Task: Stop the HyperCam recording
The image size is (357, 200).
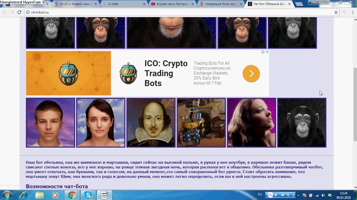Action: (276, 195)
